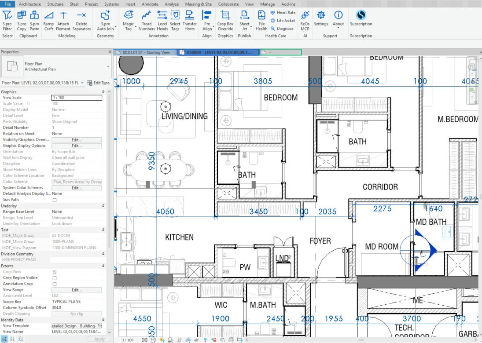
Task: Toggle the Crop View checkbox
Action: pos(55,272)
